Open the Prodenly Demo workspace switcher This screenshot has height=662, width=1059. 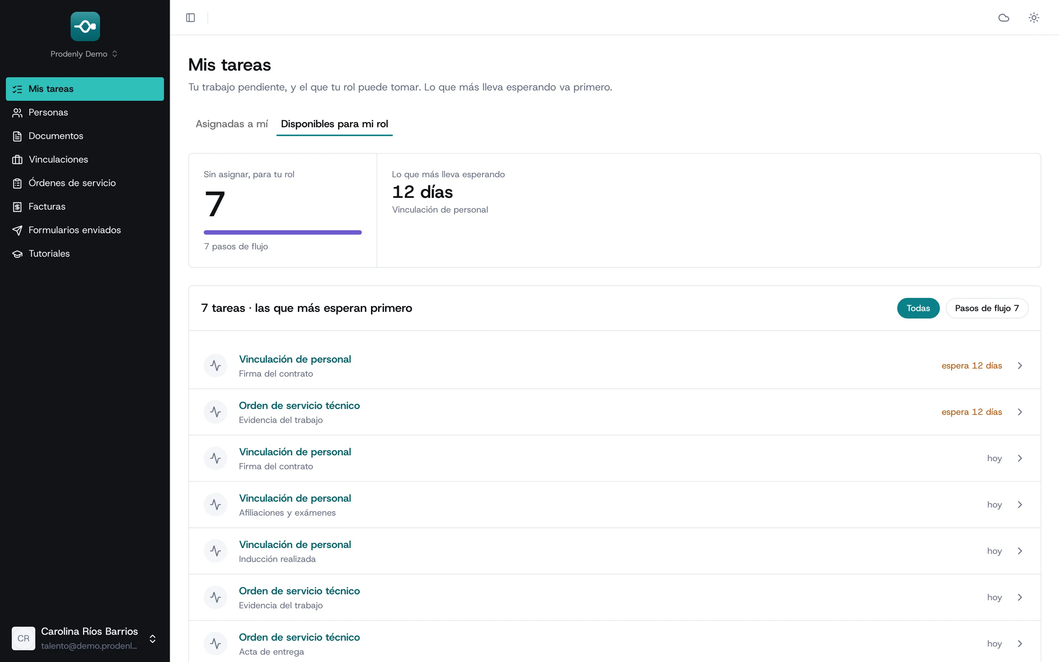pos(84,54)
